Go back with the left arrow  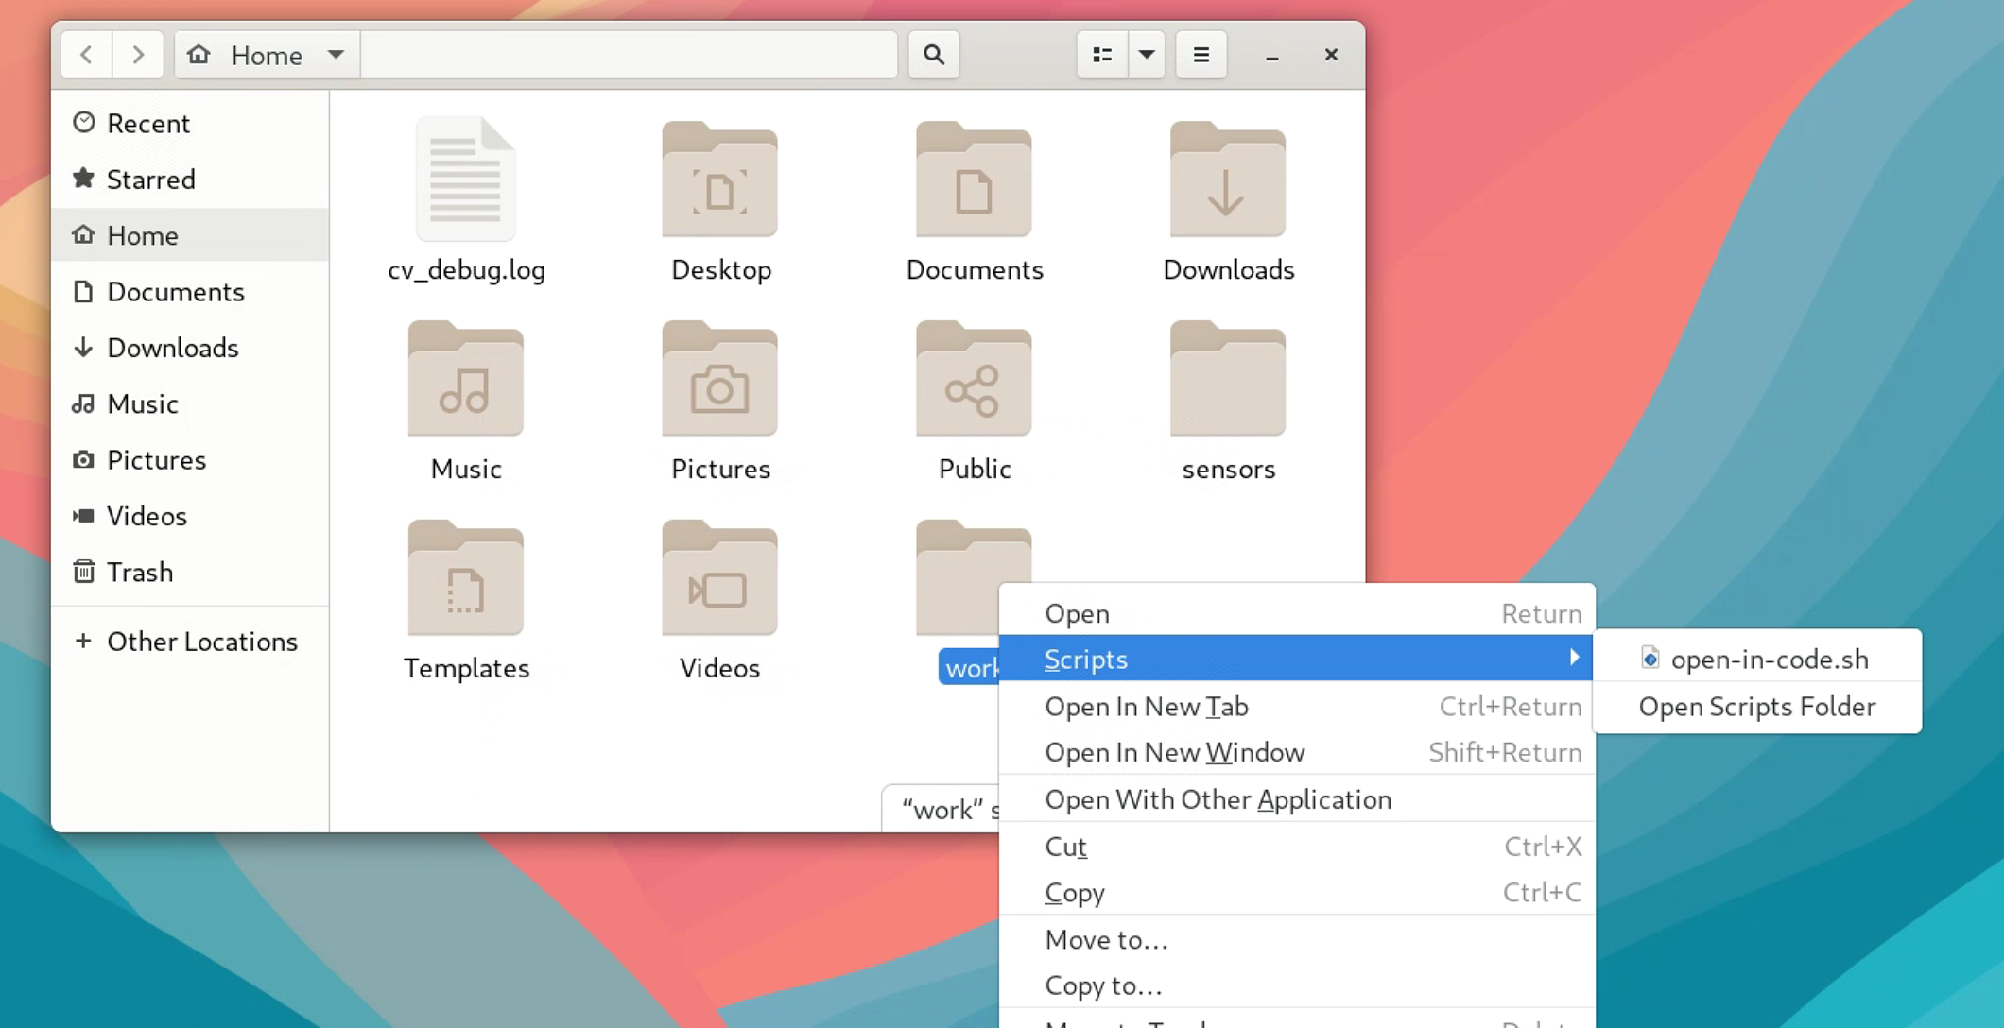[86, 55]
